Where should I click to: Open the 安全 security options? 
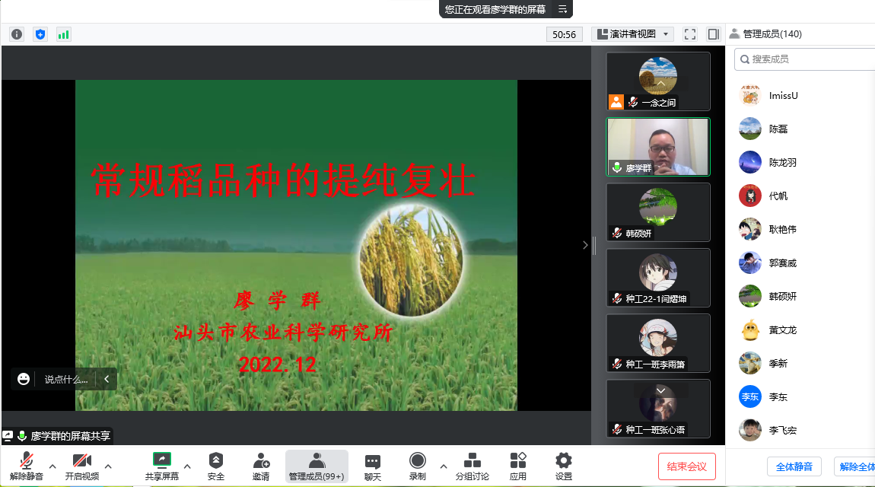click(x=216, y=466)
